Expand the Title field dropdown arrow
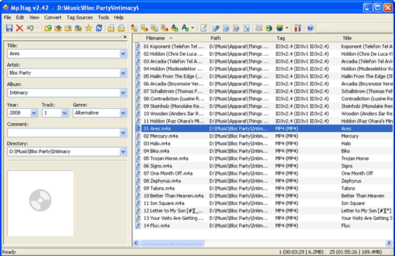395x256 pixels. point(123,54)
